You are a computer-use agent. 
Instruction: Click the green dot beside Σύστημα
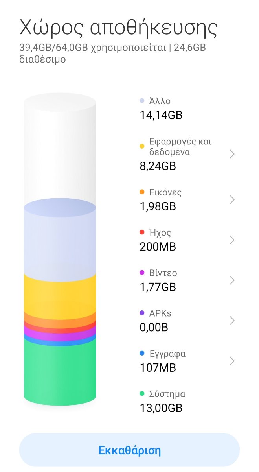click(x=142, y=394)
